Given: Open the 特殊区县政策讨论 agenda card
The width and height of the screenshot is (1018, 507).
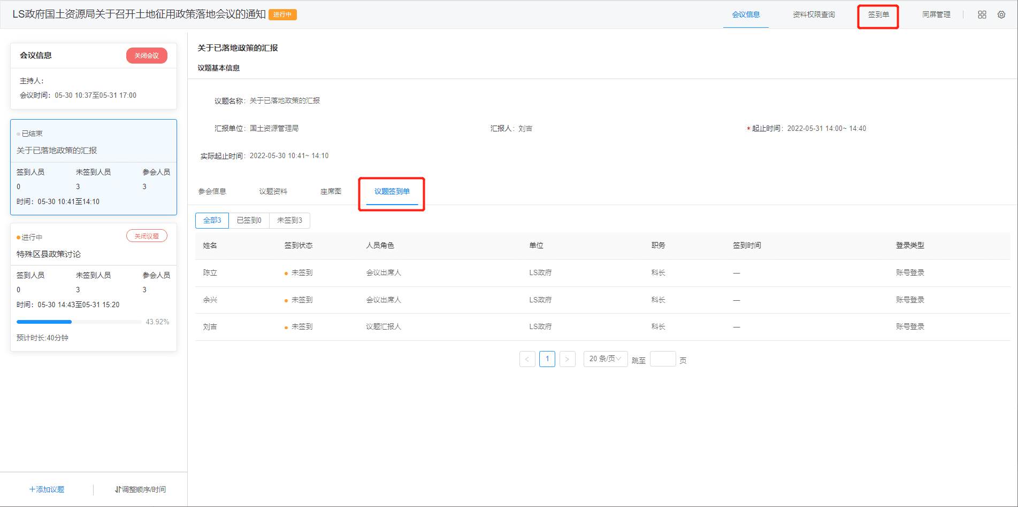Looking at the screenshot, I should pos(94,287).
